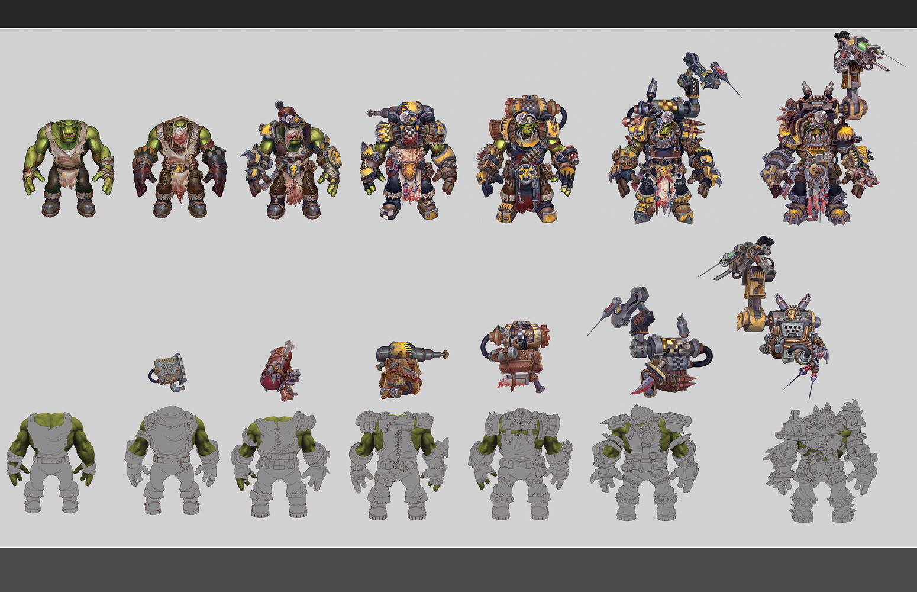Choose the fifth silhouette with round chest emblem
The width and height of the screenshot is (917, 592).
[x=520, y=464]
